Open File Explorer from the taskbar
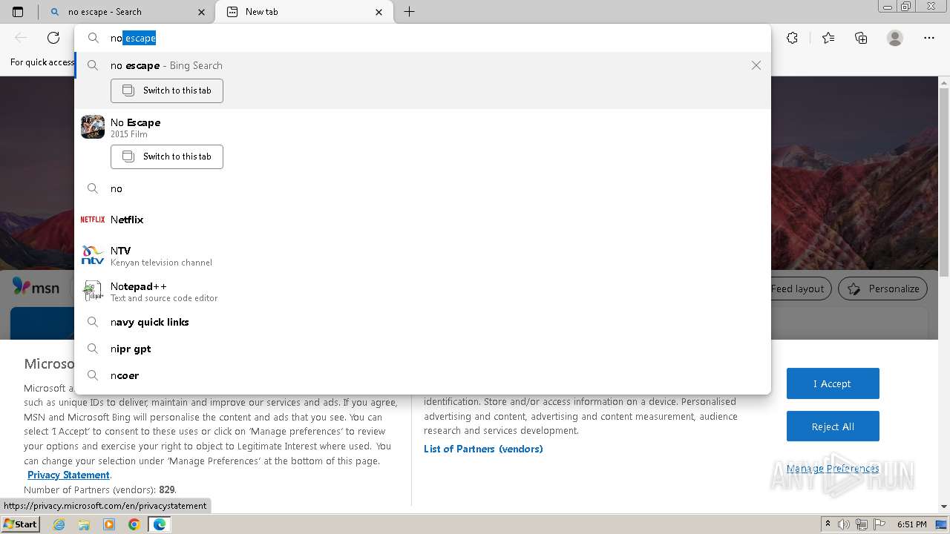This screenshot has width=950, height=534. pyautogui.click(x=84, y=524)
